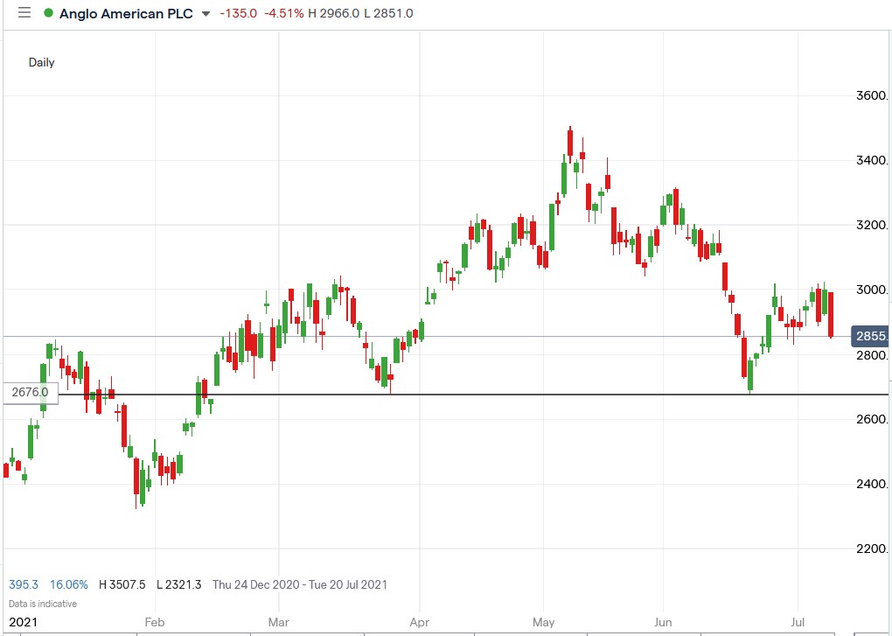Click the -135.0 price change value
Viewport: 892px width, 636px height.
coord(235,13)
